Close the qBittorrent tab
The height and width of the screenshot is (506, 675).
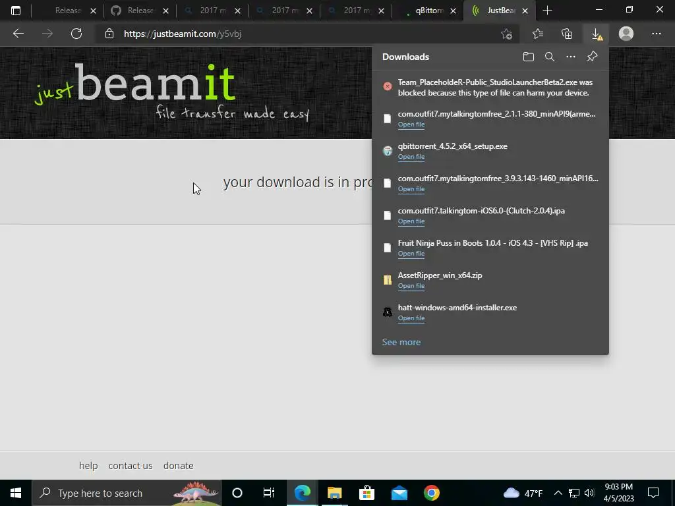453,11
